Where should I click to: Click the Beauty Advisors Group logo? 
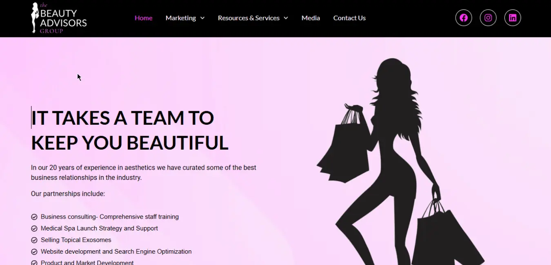(x=59, y=18)
